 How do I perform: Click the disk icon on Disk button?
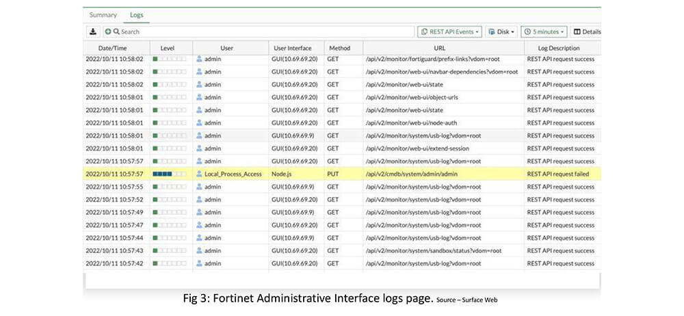491,31
